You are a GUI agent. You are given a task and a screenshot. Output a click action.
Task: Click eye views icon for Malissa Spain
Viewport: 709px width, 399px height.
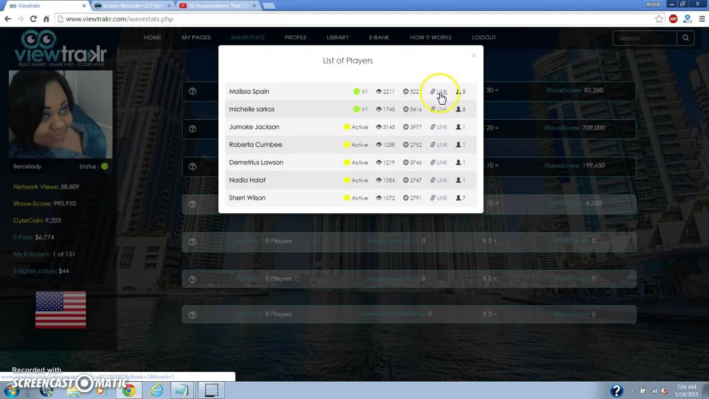pos(379,91)
